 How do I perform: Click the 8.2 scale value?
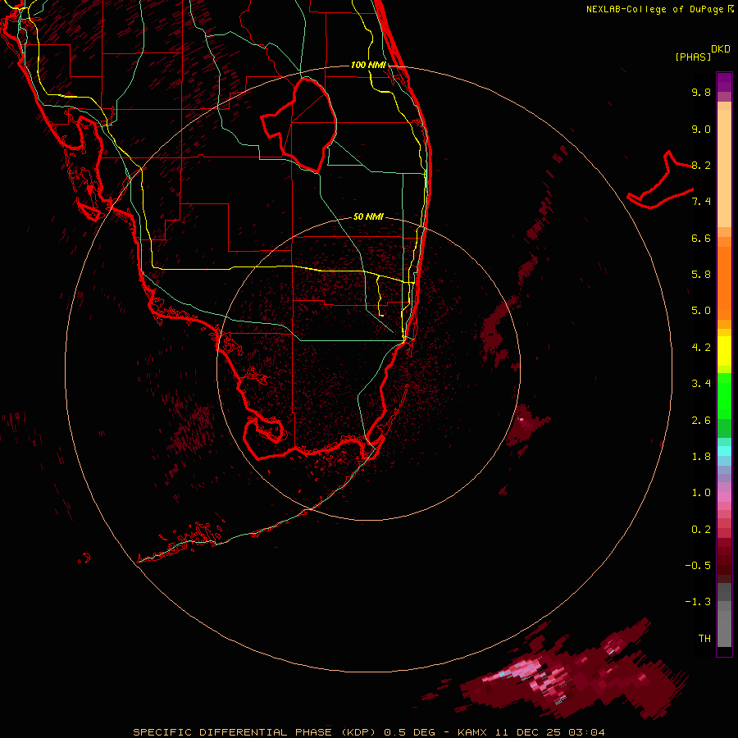coord(701,165)
